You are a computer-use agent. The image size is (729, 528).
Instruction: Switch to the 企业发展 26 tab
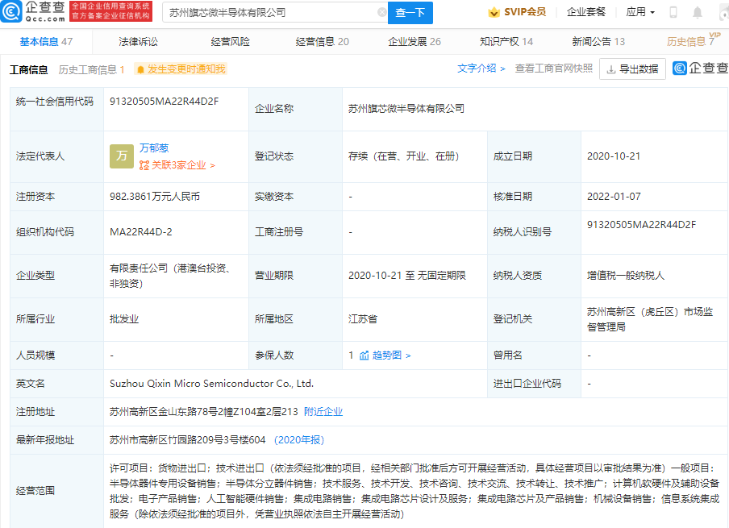(414, 42)
